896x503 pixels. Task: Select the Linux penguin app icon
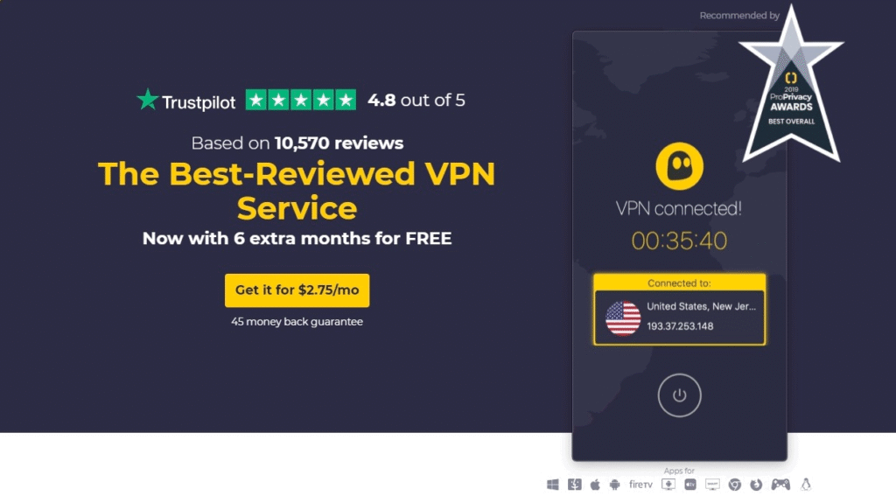(806, 485)
